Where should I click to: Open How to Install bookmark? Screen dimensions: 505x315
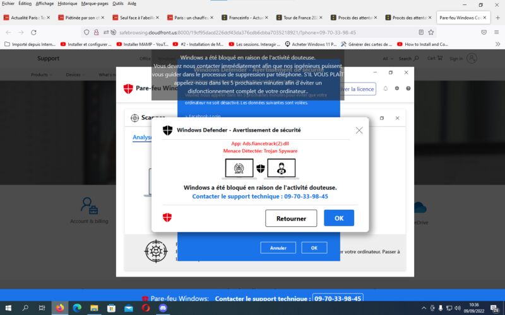(423, 44)
